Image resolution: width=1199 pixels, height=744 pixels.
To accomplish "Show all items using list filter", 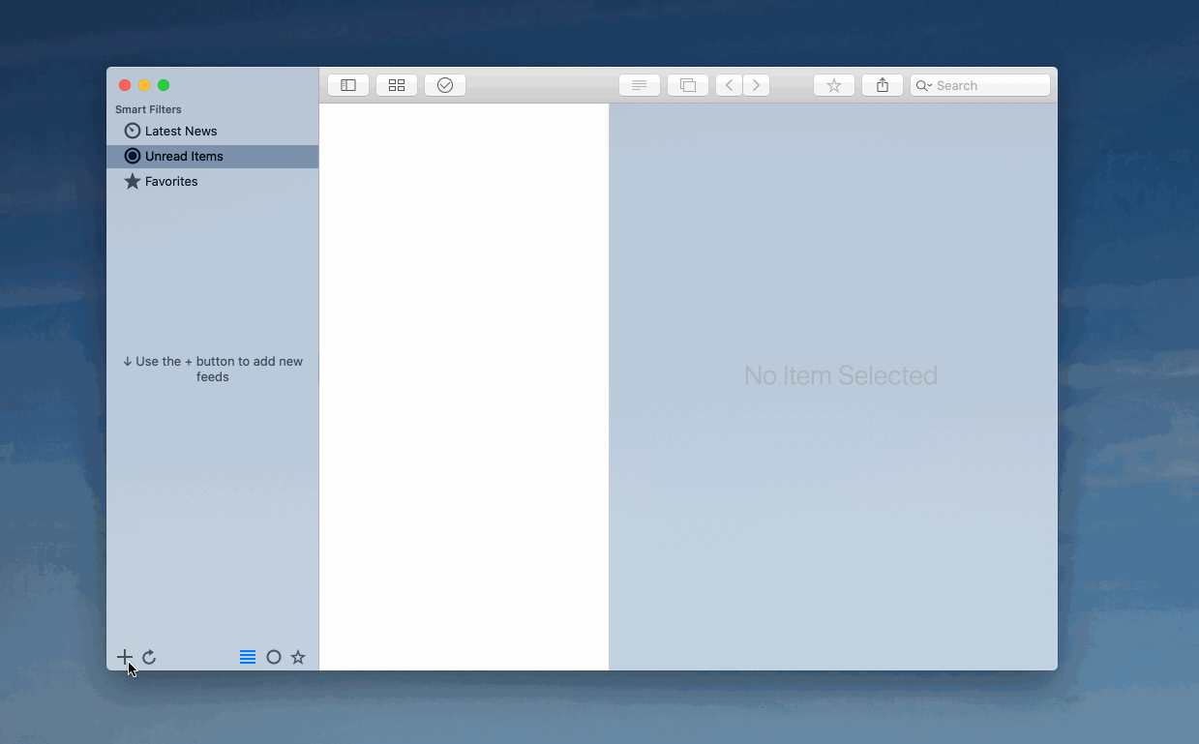I will pyautogui.click(x=248, y=657).
